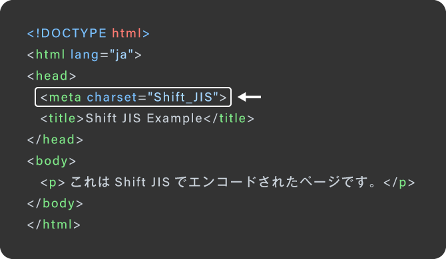Image resolution: width=446 pixels, height=259 pixels.
Task: Click the opening head tag
Action: [51, 76]
